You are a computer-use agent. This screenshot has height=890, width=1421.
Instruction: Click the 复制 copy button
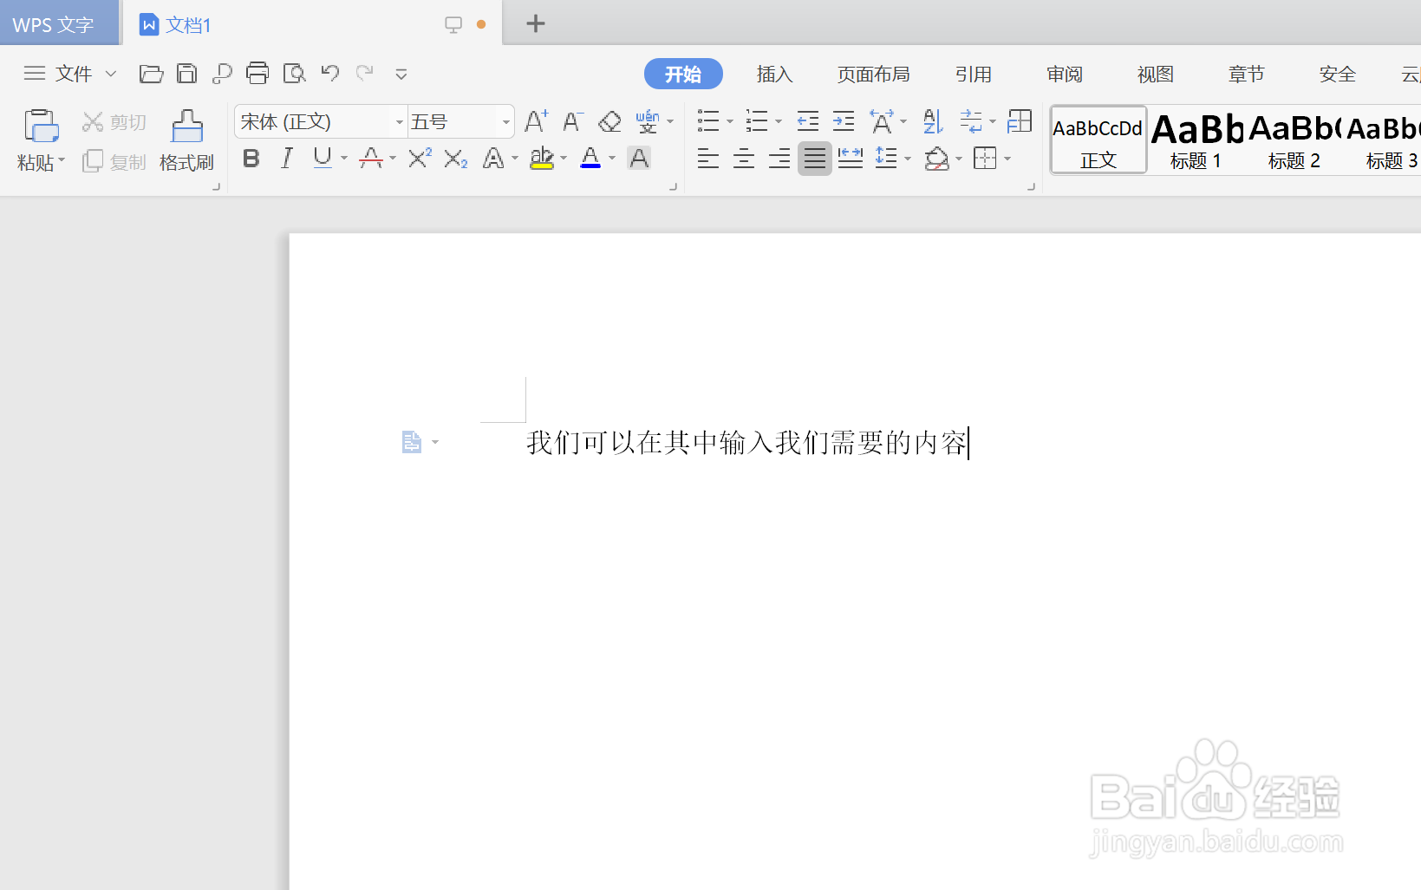[114, 161]
